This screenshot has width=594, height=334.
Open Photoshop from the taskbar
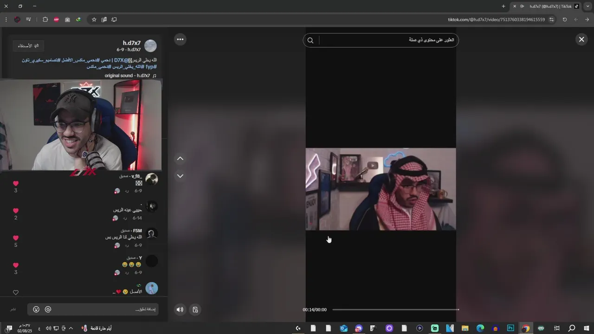(x=510, y=328)
